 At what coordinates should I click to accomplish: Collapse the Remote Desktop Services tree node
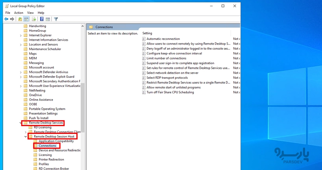click(21, 123)
